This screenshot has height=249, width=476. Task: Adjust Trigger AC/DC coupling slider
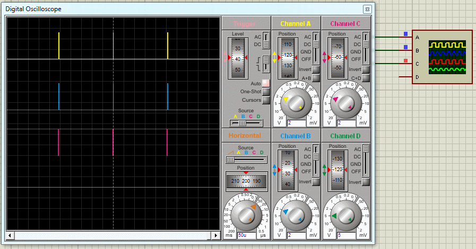(266, 40)
